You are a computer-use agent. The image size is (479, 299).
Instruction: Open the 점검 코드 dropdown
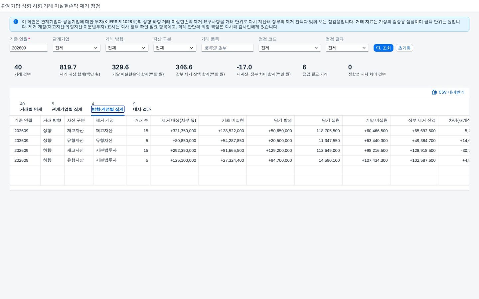(290, 48)
